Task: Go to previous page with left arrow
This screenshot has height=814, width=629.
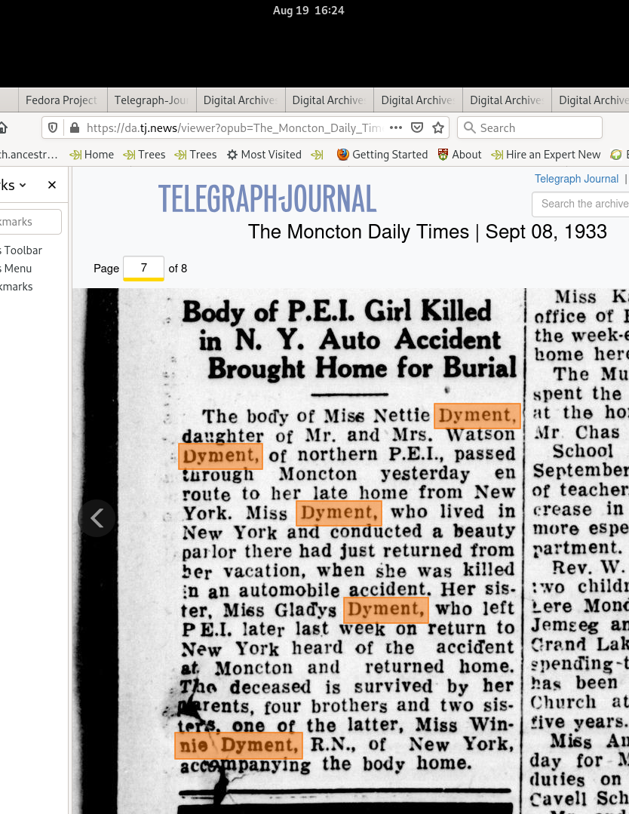Action: [x=97, y=518]
